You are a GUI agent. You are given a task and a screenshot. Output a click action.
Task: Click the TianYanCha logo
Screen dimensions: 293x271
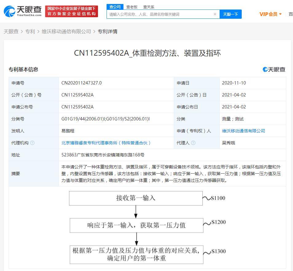(23, 11)
